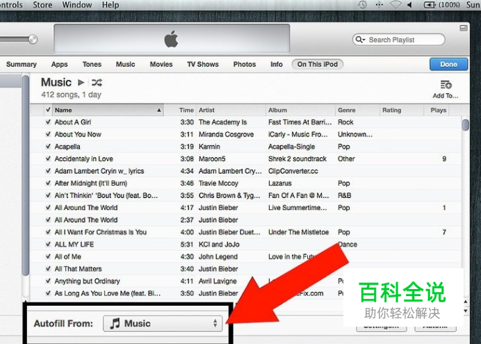This screenshot has width=481, height=344.
Task: Switch to the Tones tab
Action: click(x=92, y=65)
